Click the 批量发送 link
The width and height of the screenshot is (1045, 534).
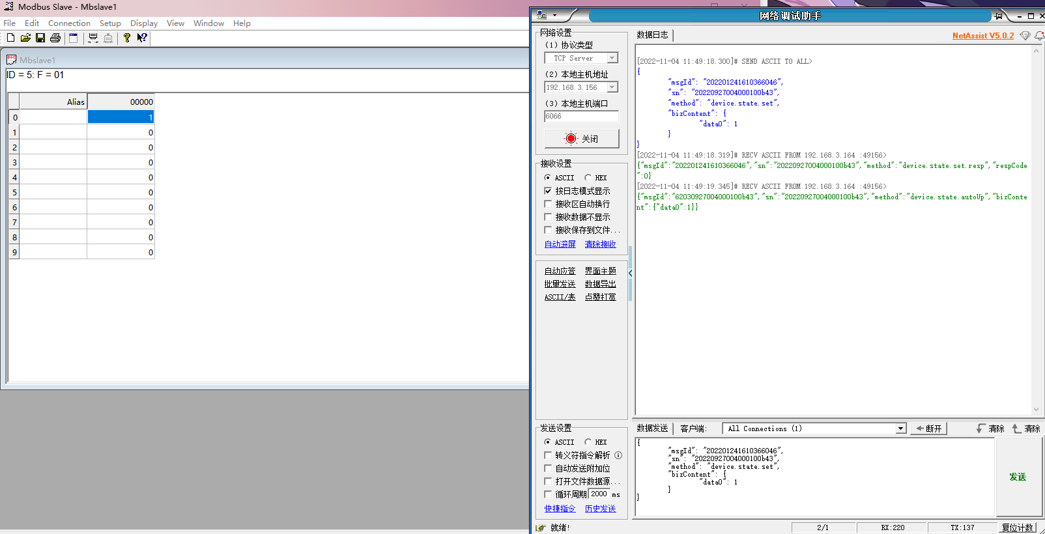pos(560,284)
